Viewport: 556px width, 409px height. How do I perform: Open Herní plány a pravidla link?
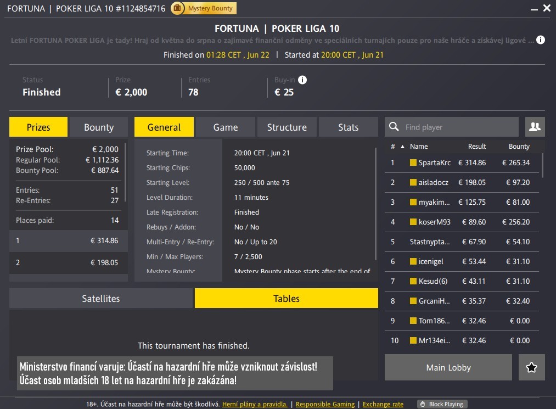click(x=255, y=404)
